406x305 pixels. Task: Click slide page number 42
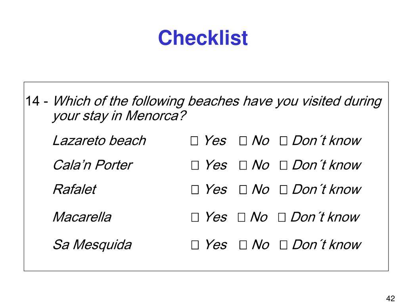click(x=390, y=298)
